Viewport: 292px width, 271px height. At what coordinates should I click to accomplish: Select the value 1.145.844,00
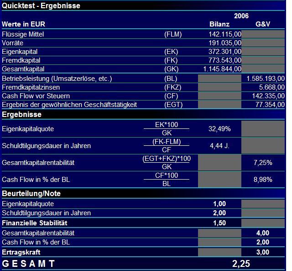[x=222, y=69]
